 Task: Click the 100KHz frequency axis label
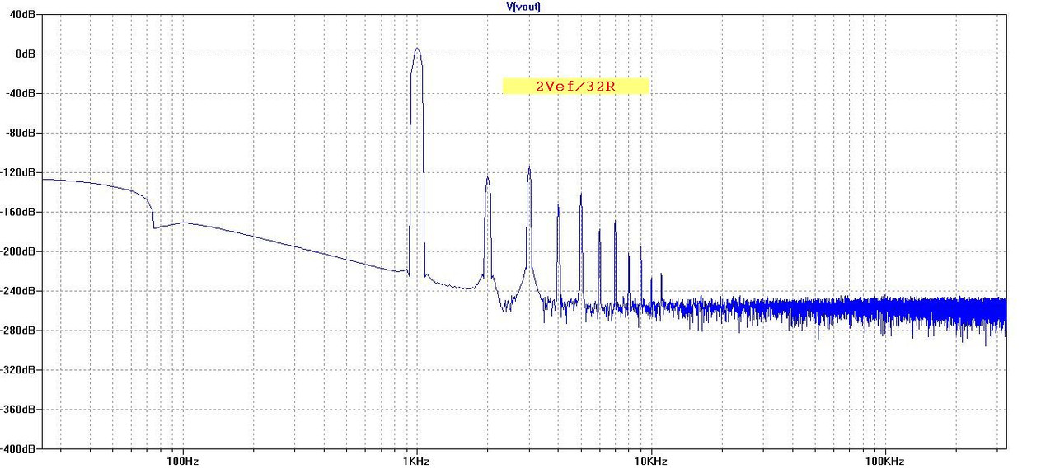(884, 460)
